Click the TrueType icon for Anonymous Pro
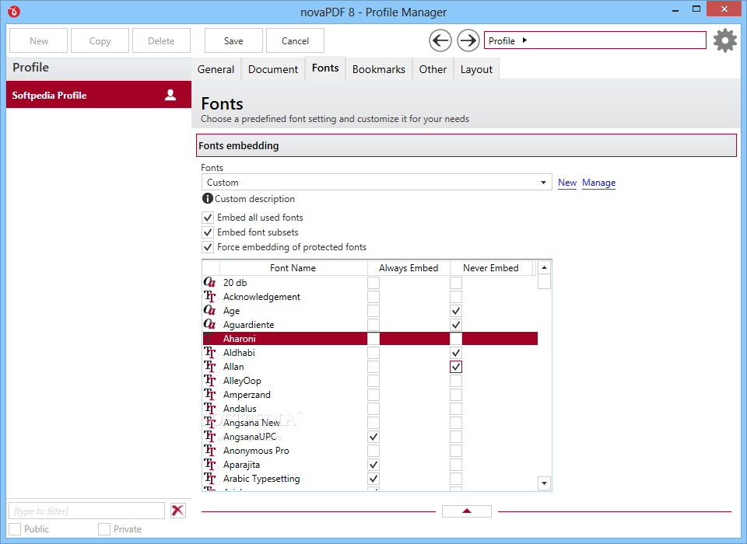Image resolution: width=747 pixels, height=544 pixels. coord(209,450)
